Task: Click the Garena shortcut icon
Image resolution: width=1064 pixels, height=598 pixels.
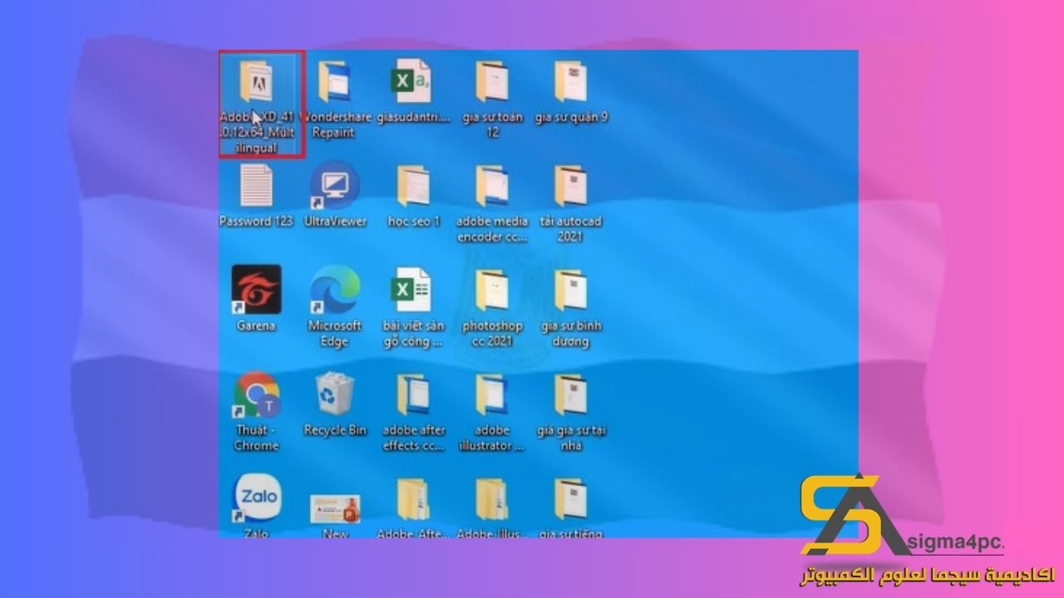Action: [256, 289]
